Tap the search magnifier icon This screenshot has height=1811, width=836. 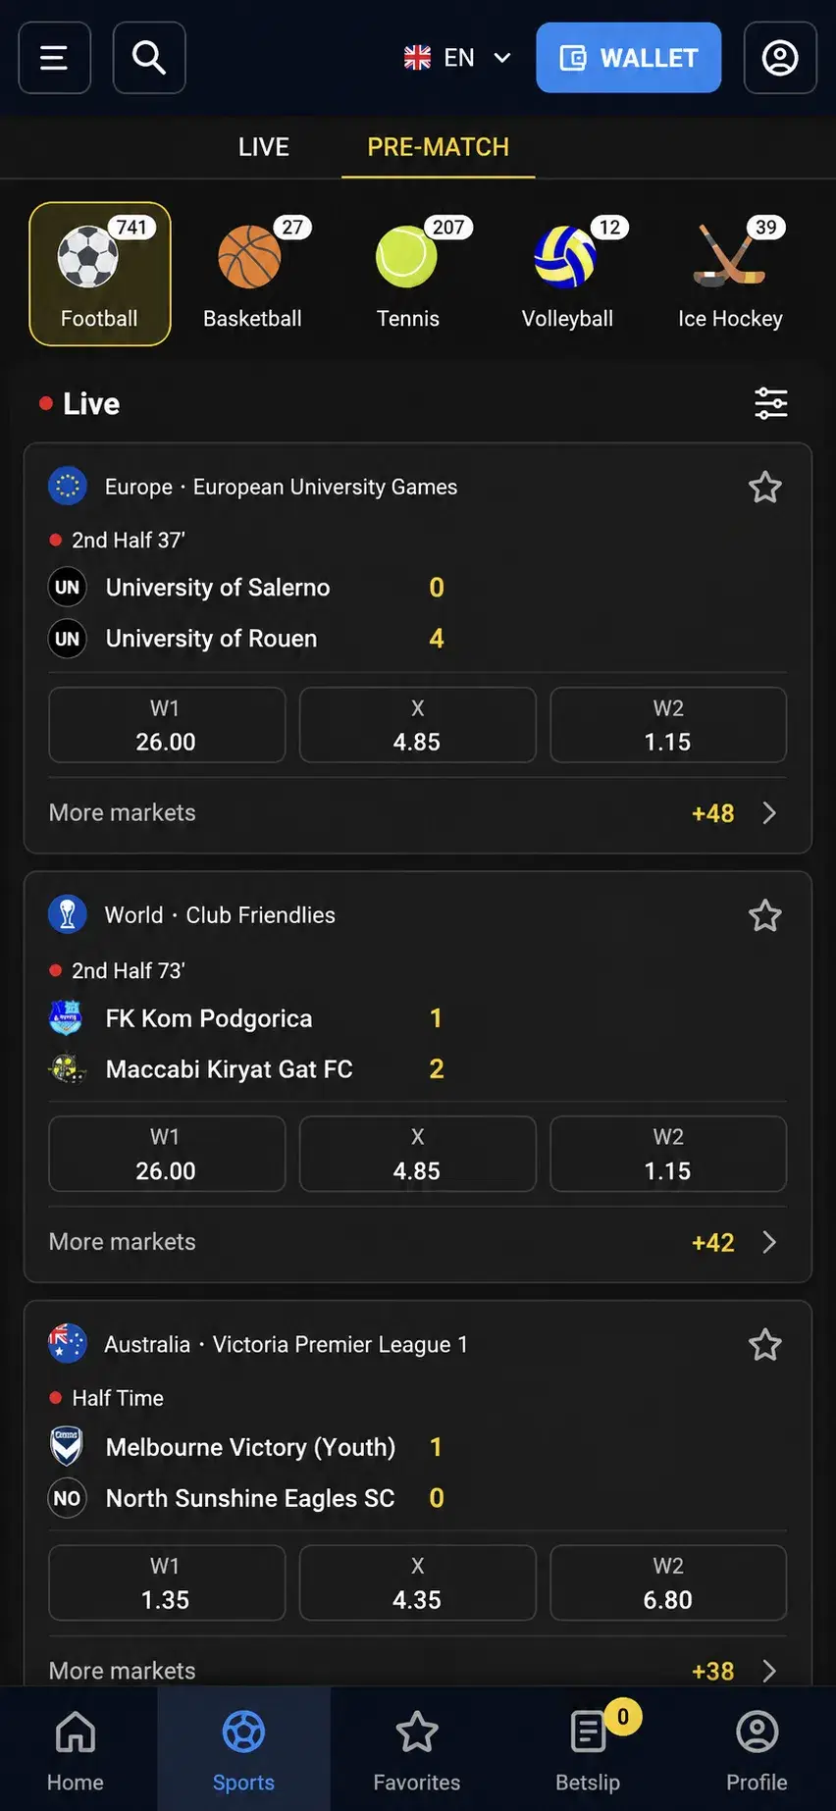coord(149,58)
